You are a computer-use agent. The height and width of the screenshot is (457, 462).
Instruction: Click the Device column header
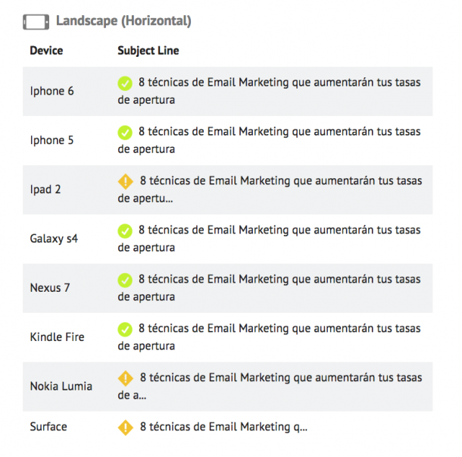tap(46, 51)
